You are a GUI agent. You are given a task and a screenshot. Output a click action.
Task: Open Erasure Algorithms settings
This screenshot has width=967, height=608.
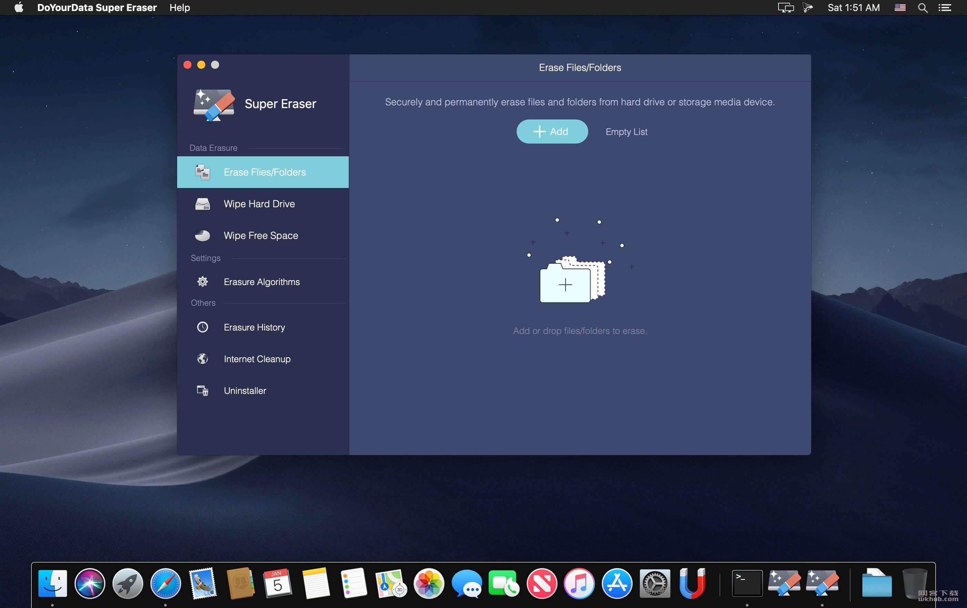[x=263, y=282]
